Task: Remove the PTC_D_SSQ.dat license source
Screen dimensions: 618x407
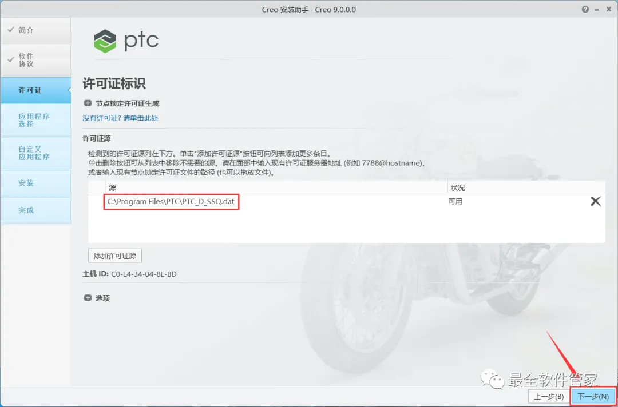Action: 596,202
